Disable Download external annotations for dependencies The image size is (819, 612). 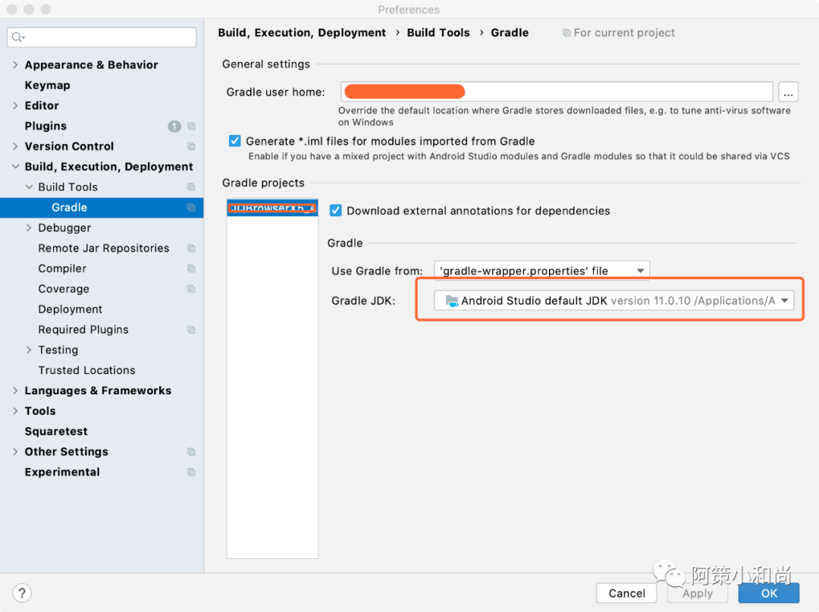[336, 211]
